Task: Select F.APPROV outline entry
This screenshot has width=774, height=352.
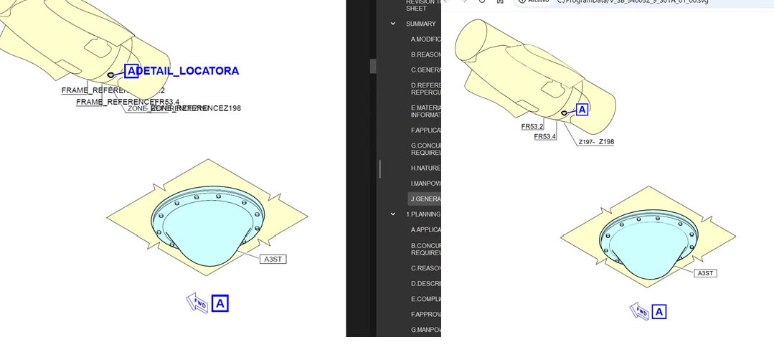Action: coord(425,314)
